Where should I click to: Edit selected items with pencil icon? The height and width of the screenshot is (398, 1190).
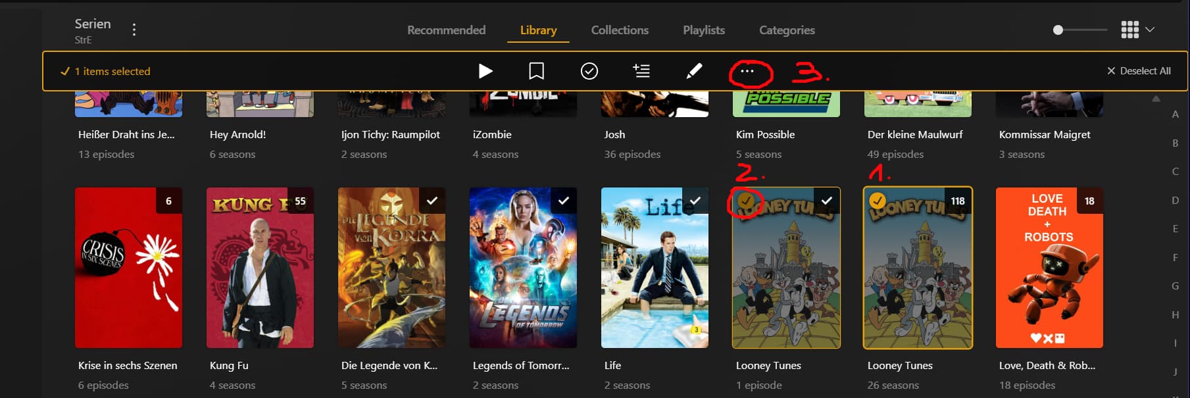pyautogui.click(x=694, y=71)
